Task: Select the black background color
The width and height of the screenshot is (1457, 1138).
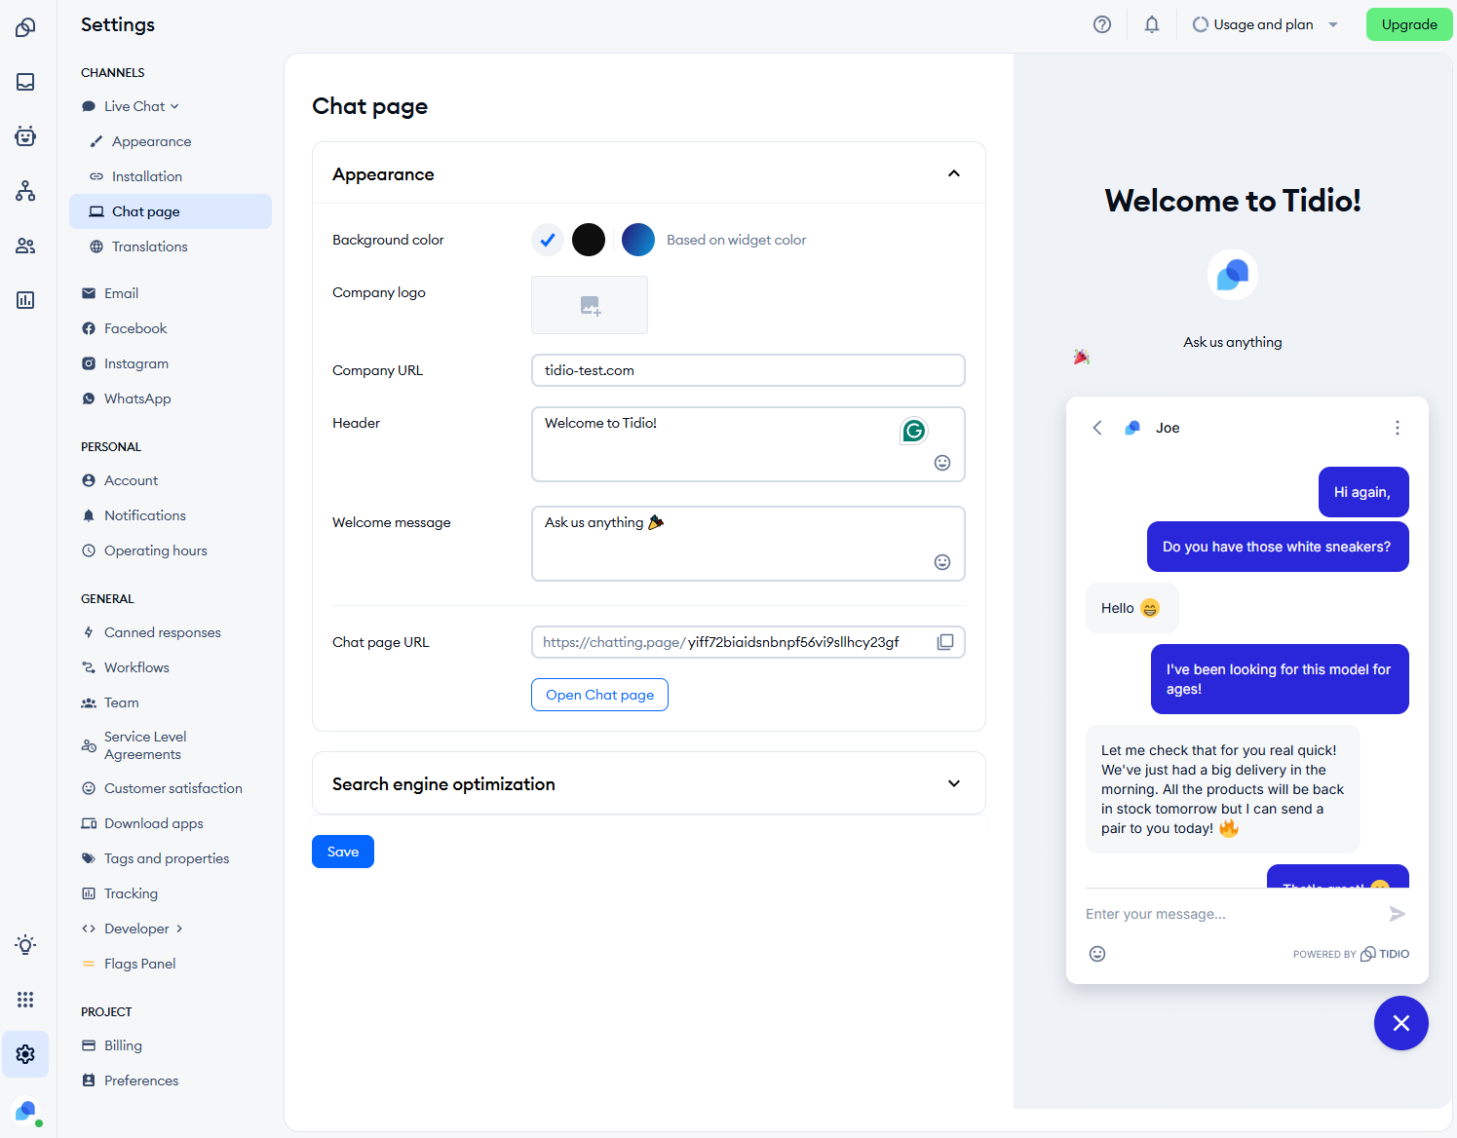Action: pyautogui.click(x=589, y=240)
